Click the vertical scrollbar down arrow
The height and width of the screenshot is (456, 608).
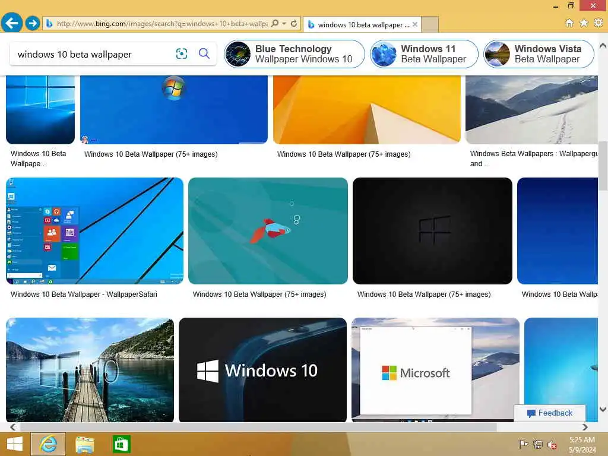click(x=603, y=409)
